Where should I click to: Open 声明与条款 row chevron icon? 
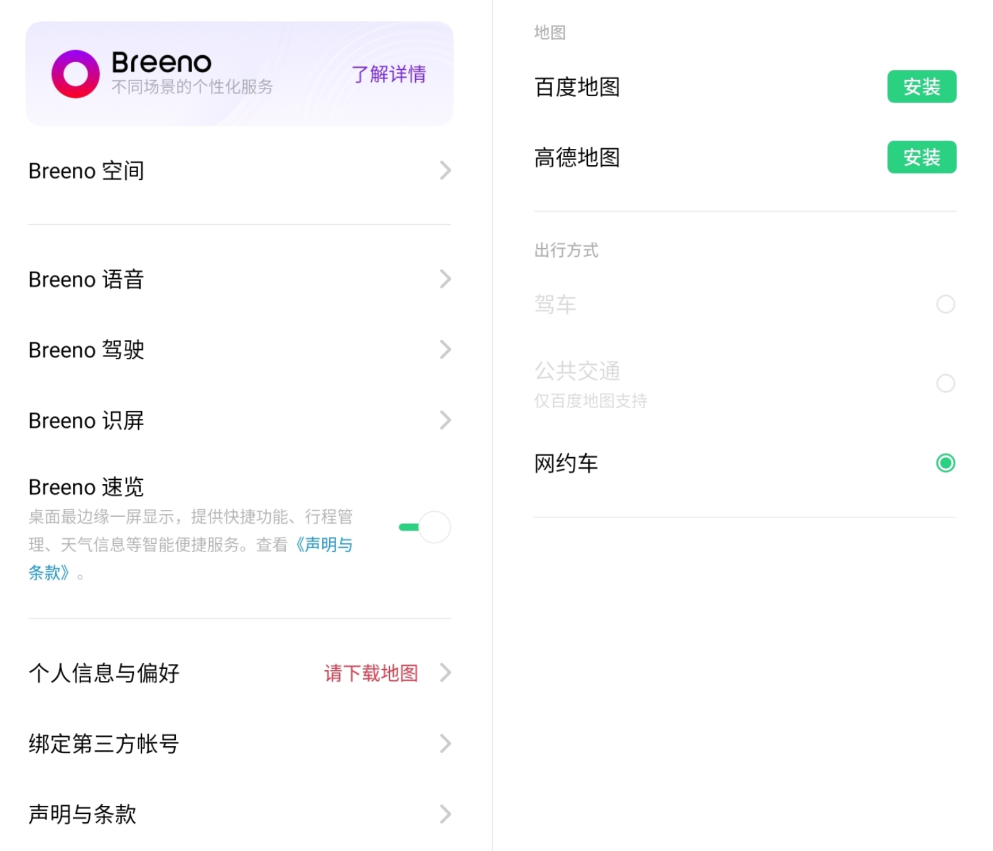[445, 814]
